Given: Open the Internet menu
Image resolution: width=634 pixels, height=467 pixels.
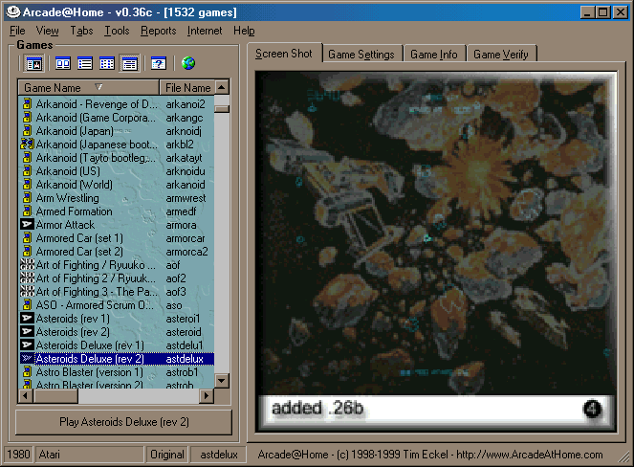Looking at the screenshot, I should 205,31.
